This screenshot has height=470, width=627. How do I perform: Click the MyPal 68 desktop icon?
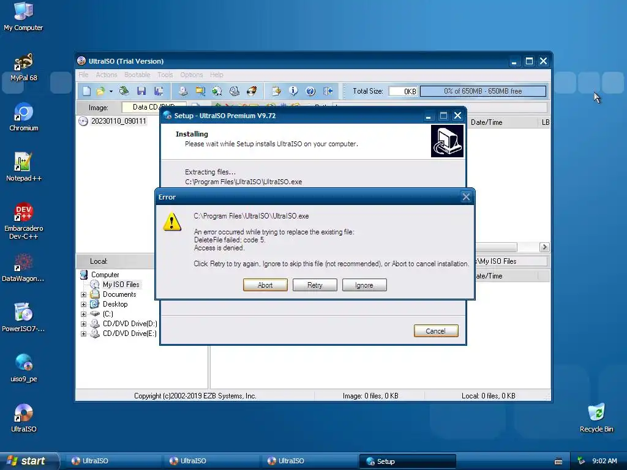[x=24, y=67]
